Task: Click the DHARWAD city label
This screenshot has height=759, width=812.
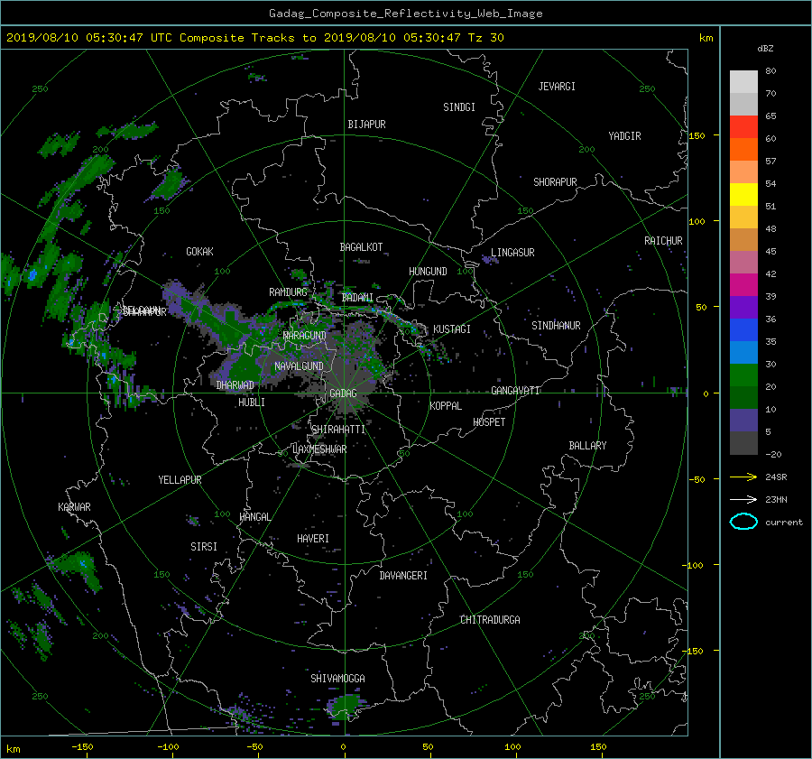Action: [x=235, y=385]
